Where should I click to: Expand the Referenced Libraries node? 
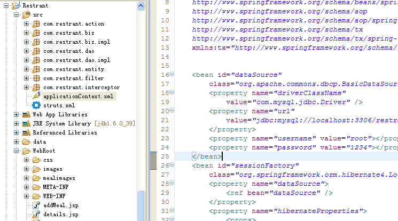point(16,133)
